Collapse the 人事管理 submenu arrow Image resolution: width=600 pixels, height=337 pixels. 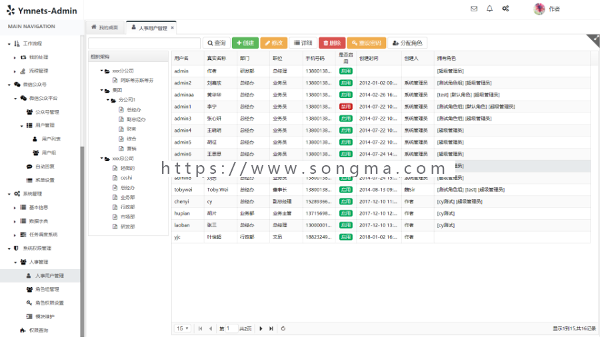coord(15,262)
